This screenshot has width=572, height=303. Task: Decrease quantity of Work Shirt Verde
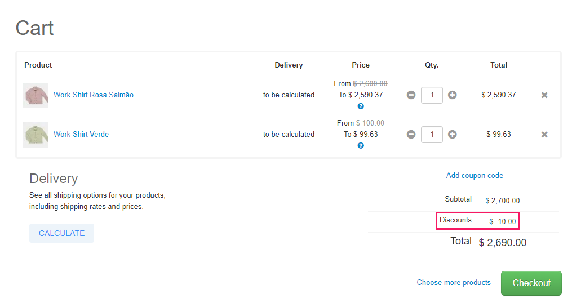411,135
